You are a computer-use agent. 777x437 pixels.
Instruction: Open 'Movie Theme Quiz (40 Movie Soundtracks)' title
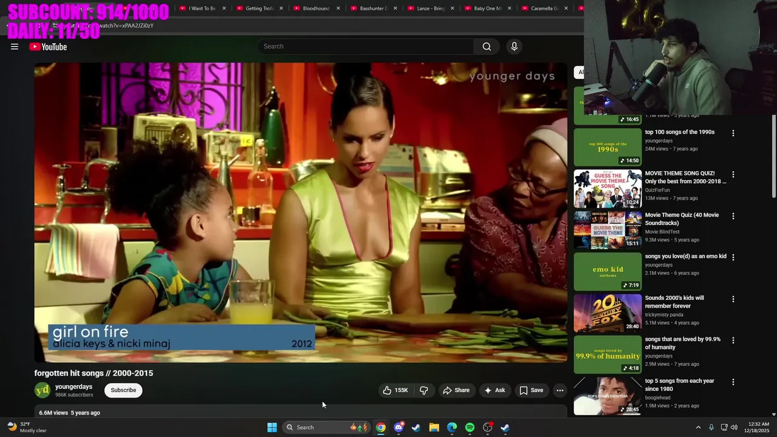tap(682, 219)
